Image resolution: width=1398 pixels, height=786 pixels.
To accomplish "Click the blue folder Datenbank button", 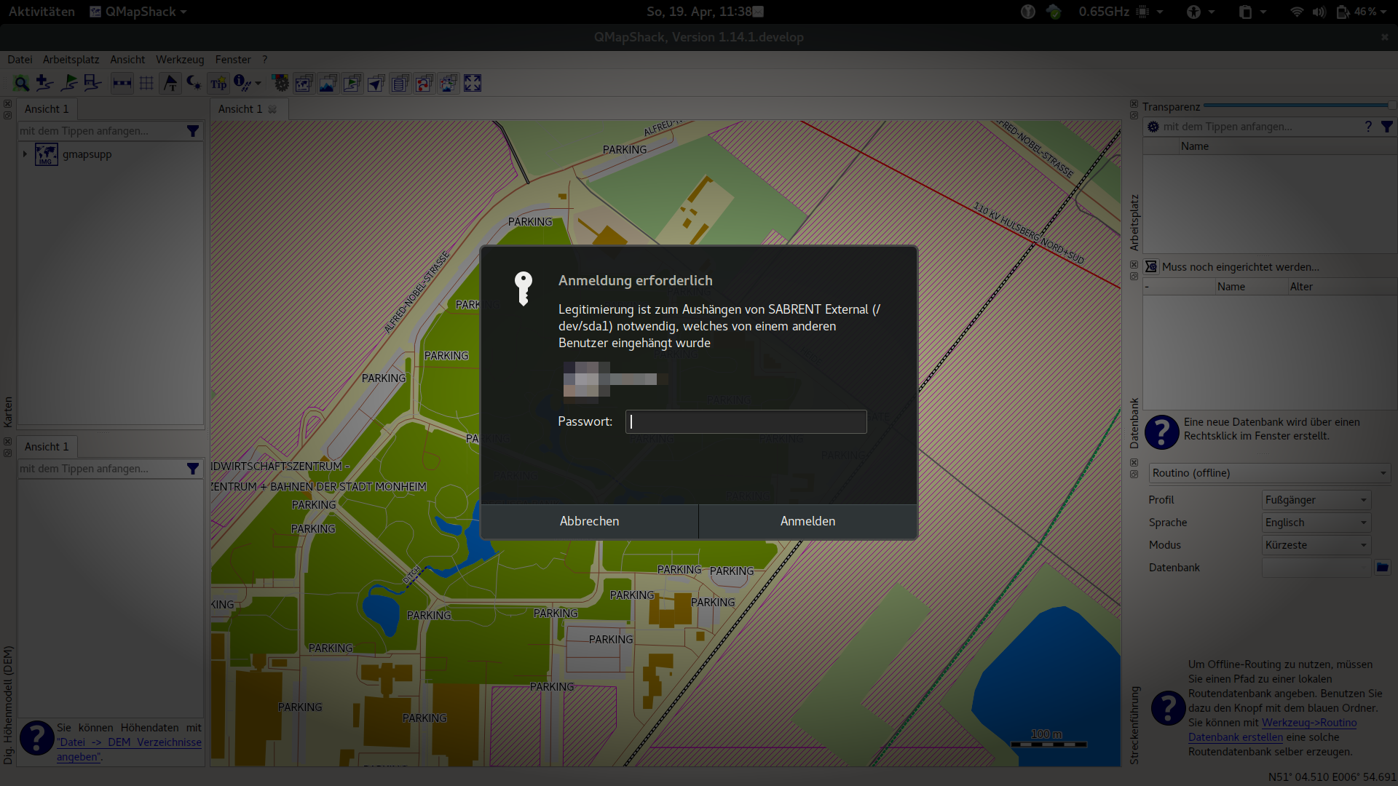I will 1382,568.
